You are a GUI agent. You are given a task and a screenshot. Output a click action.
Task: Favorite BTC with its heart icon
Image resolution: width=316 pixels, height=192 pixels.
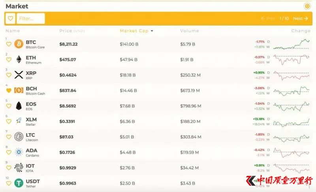(9, 44)
